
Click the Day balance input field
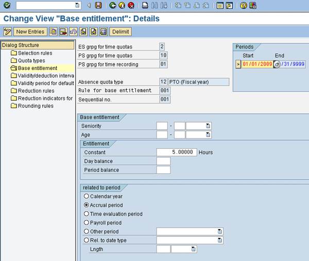(163, 161)
